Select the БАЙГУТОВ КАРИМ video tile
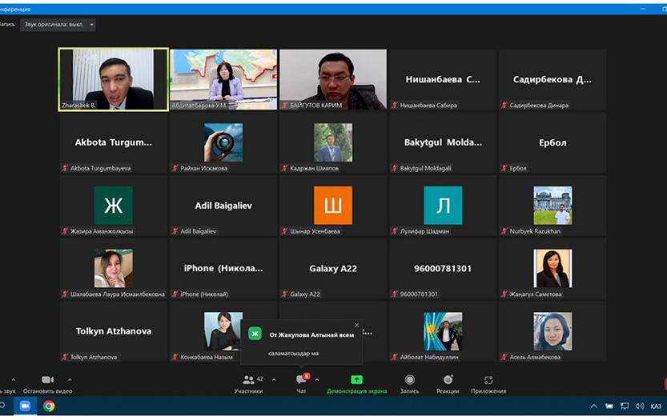Viewport: 667px width, 420px height. [x=332, y=79]
